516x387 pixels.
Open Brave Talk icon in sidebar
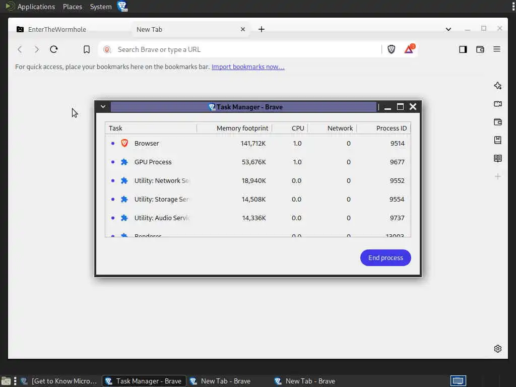pos(497,104)
